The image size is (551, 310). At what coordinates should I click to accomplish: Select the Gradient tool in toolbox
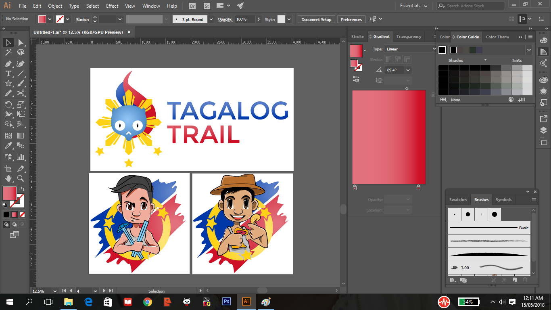(x=21, y=136)
